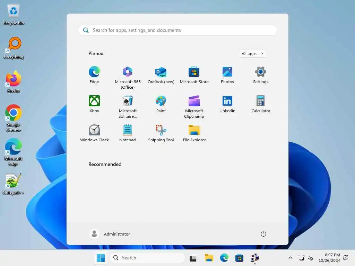Launch Windows Clock
This screenshot has height=266, width=355.
coord(94,133)
